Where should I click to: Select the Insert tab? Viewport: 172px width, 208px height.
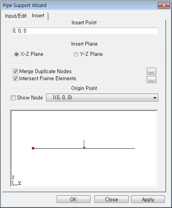pos(38,16)
